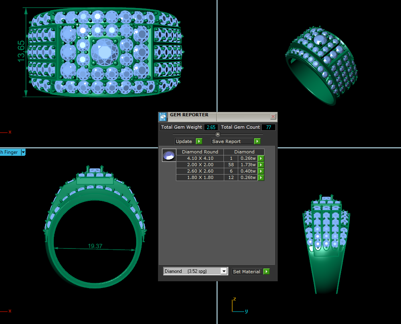Select the Total Gem Weight value 2.65

coord(211,127)
